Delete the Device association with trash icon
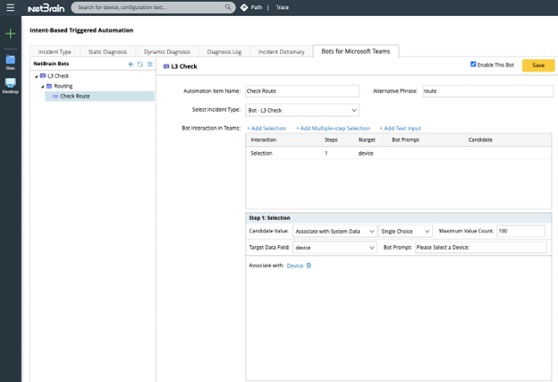Viewport: 558px width, 382px height. pos(309,266)
